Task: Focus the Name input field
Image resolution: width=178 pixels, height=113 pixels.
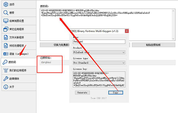Action: [99, 41]
